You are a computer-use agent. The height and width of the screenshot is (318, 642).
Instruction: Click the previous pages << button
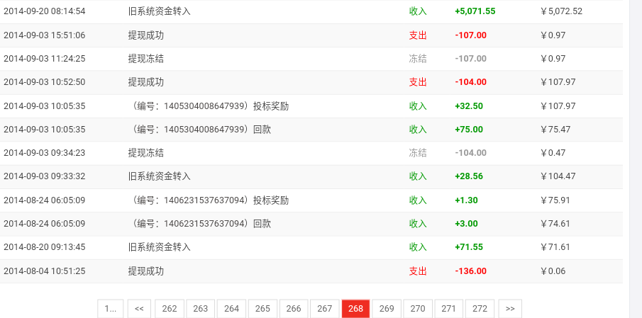point(138,309)
